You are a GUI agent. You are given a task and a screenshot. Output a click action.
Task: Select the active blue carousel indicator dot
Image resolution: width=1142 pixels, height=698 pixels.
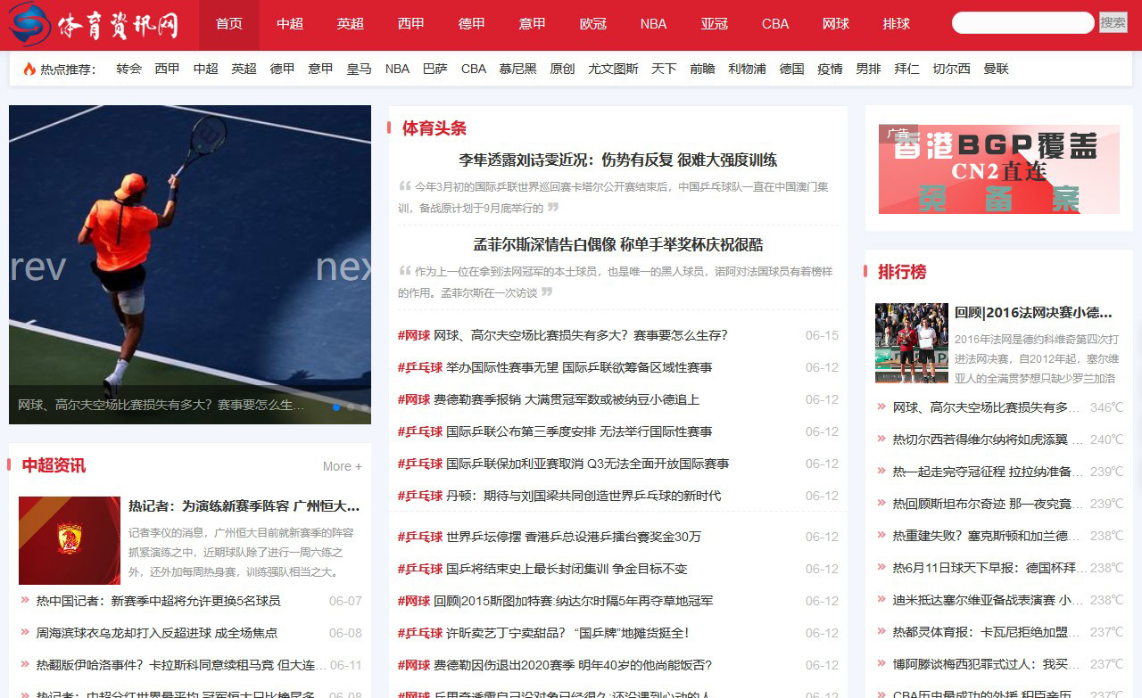[336, 407]
